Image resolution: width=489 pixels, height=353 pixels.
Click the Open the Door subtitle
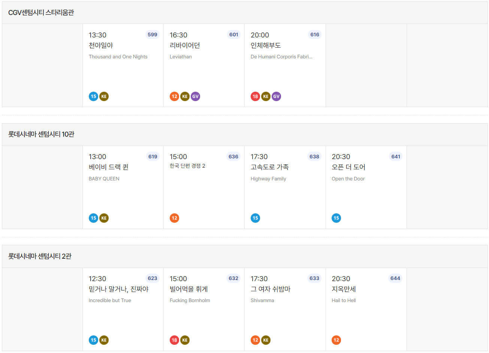[x=348, y=179]
